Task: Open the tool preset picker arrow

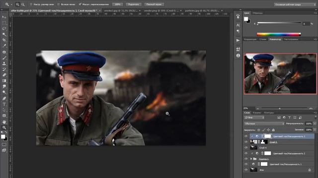Action: 11,4
